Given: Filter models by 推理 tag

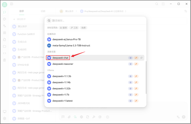Looking at the screenshot, I should tap(63, 28).
